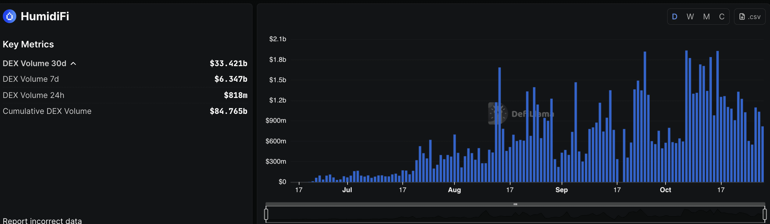Switch chart to monthly (M) interval
770x224 pixels.
click(x=706, y=17)
